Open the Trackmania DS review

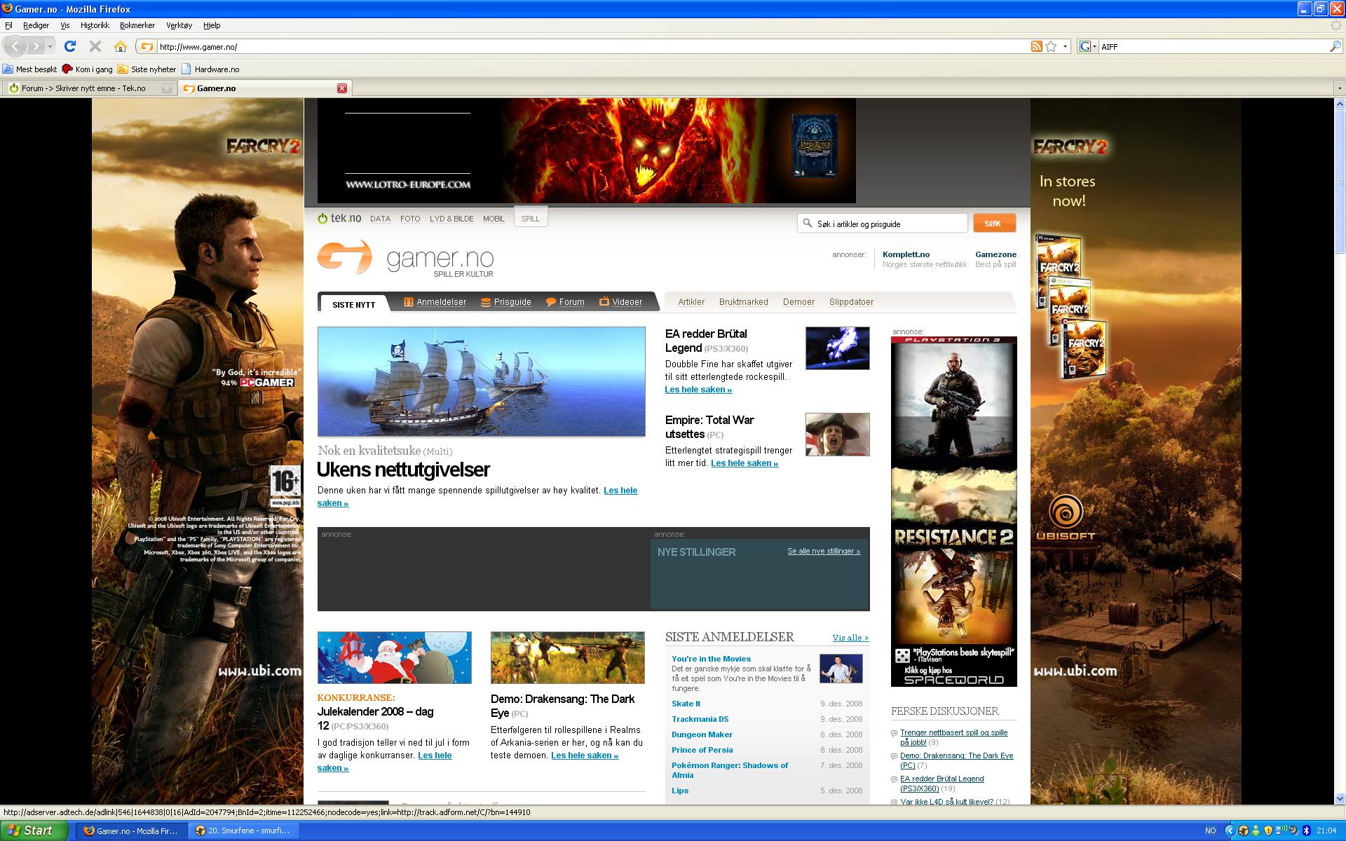[700, 719]
